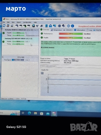Click the green check beside the Health bar
101x135 pixels.
point(42,37)
